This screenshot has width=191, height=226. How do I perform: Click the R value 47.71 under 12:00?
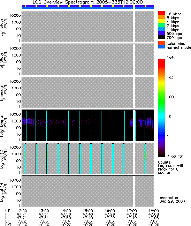22,214
